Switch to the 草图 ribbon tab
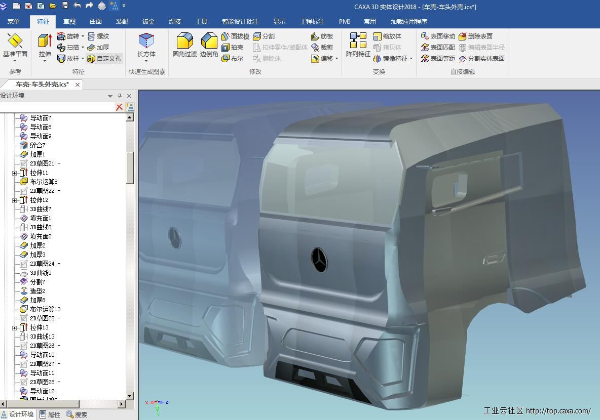 point(69,21)
